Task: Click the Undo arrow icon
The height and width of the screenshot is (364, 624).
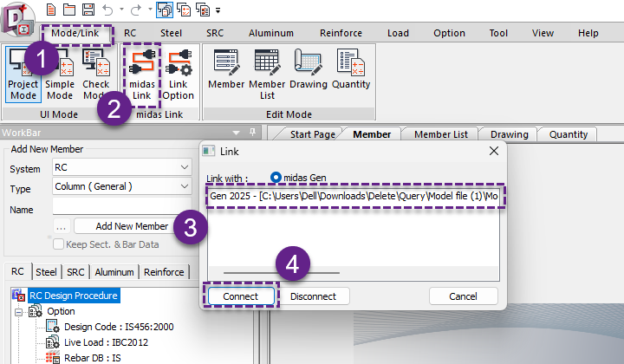Action: point(107,10)
